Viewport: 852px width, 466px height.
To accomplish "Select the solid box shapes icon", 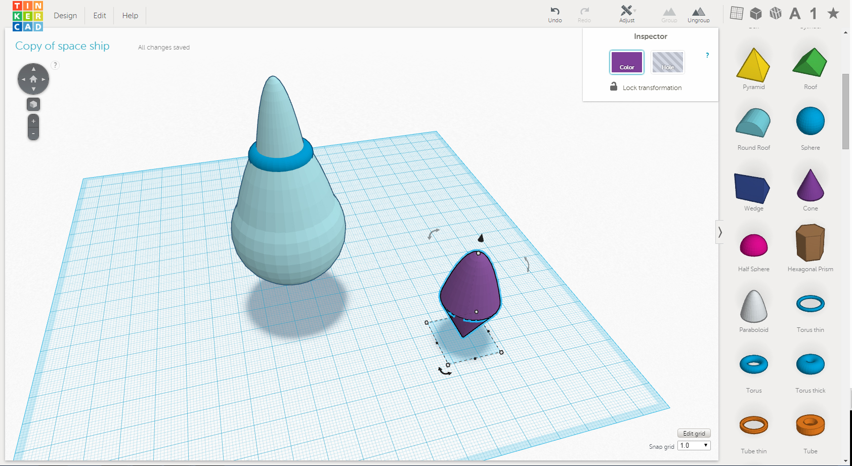I will [x=756, y=13].
